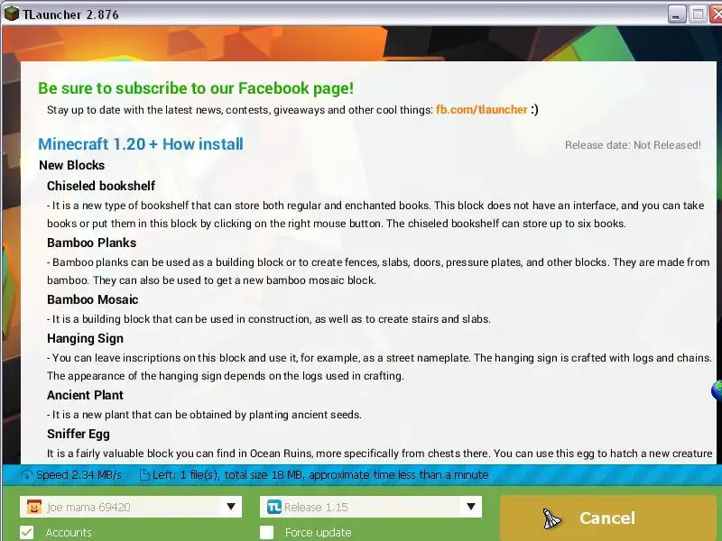Click the download speed gauge icon
722x541 pixels.
27,475
